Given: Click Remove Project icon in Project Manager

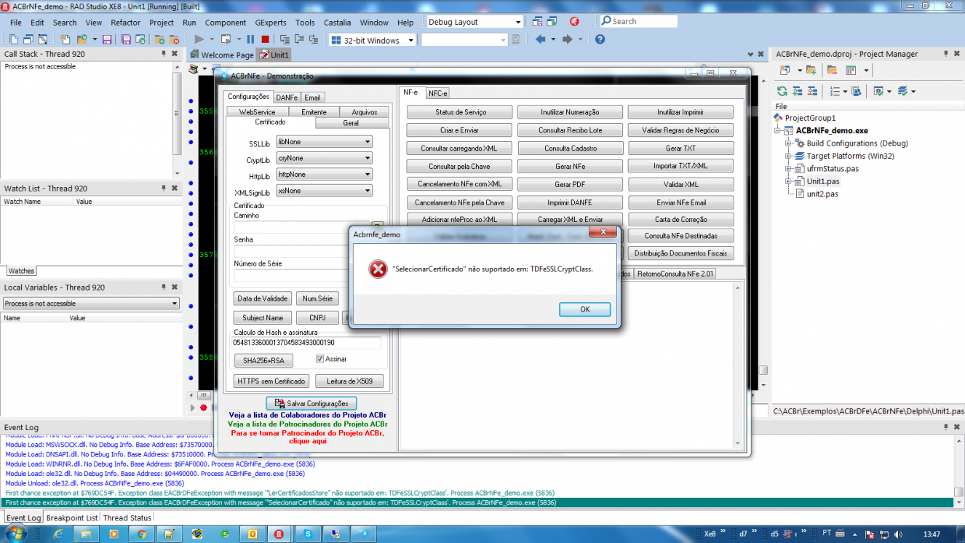Looking at the screenshot, I should tap(832, 70).
